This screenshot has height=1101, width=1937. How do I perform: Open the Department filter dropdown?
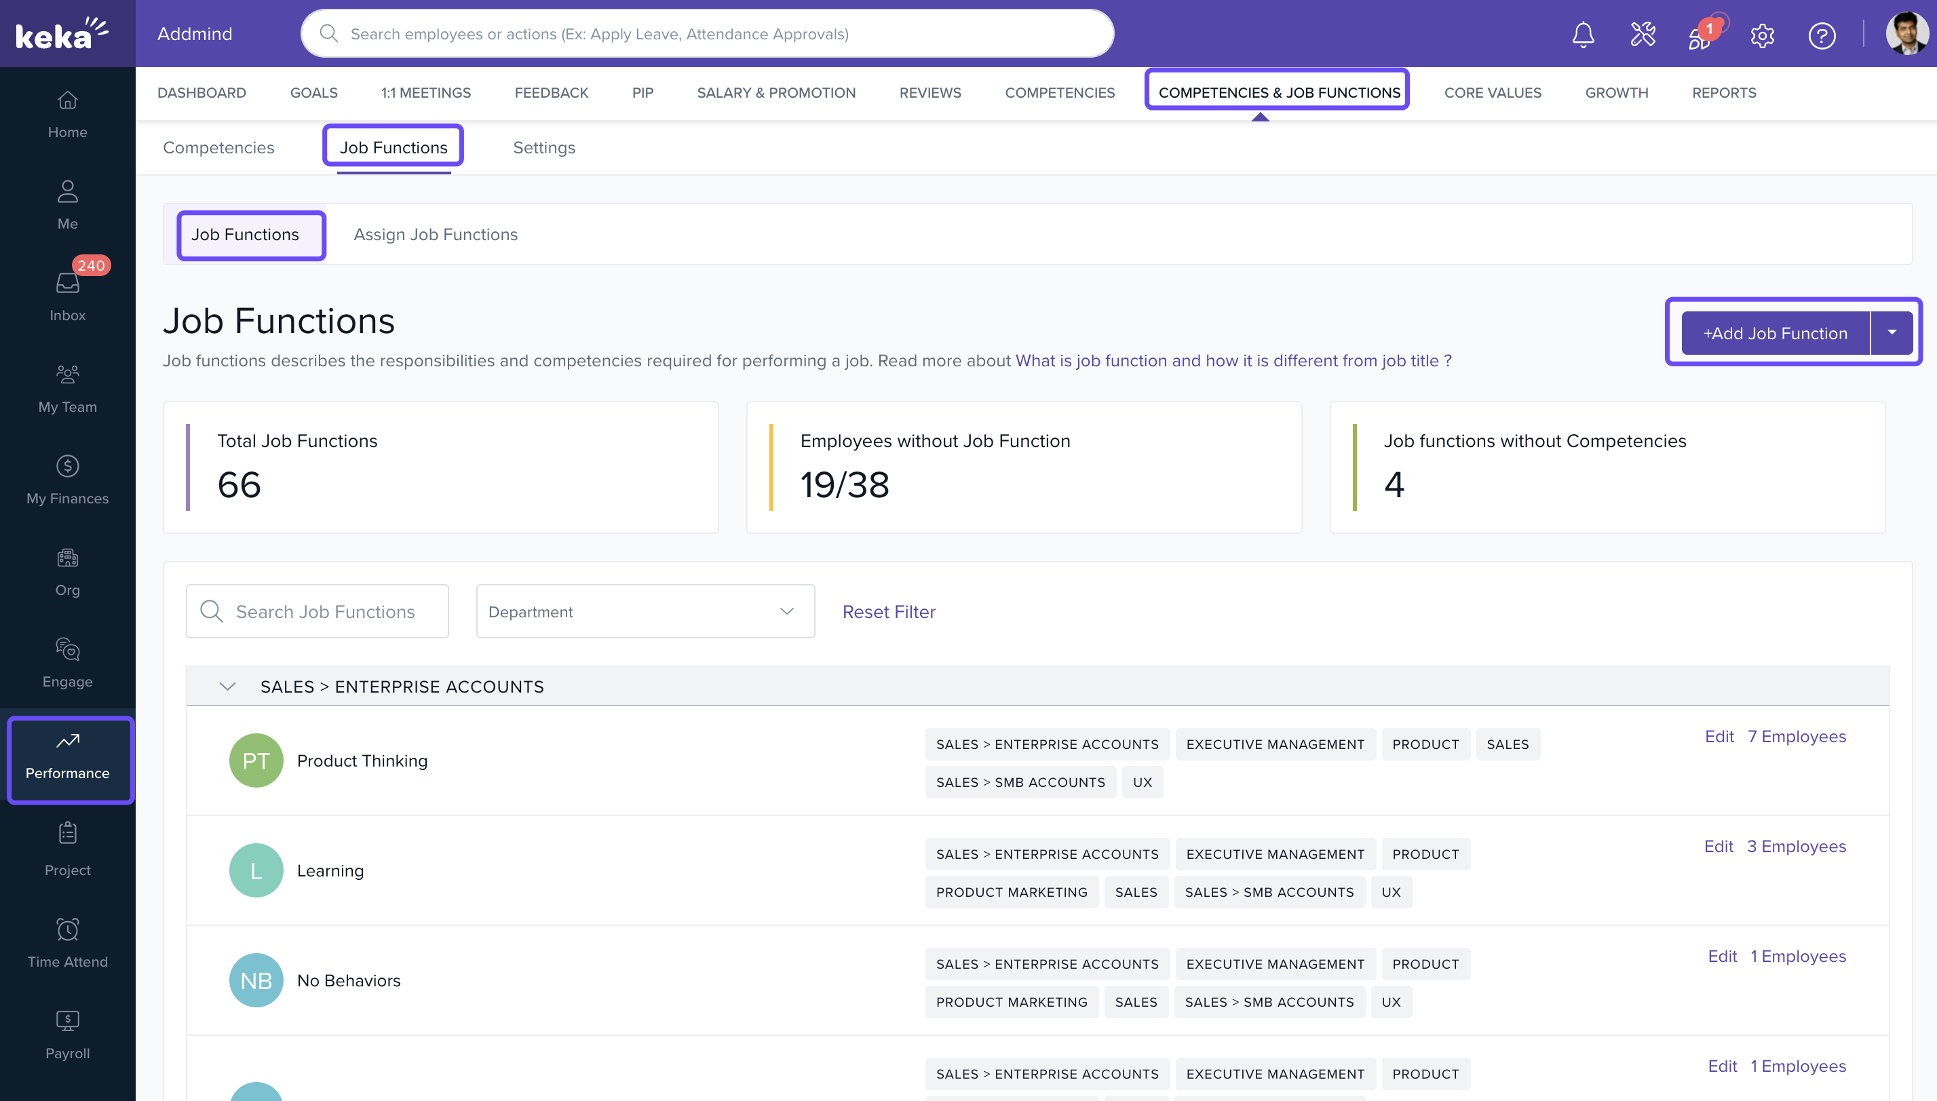pos(645,611)
